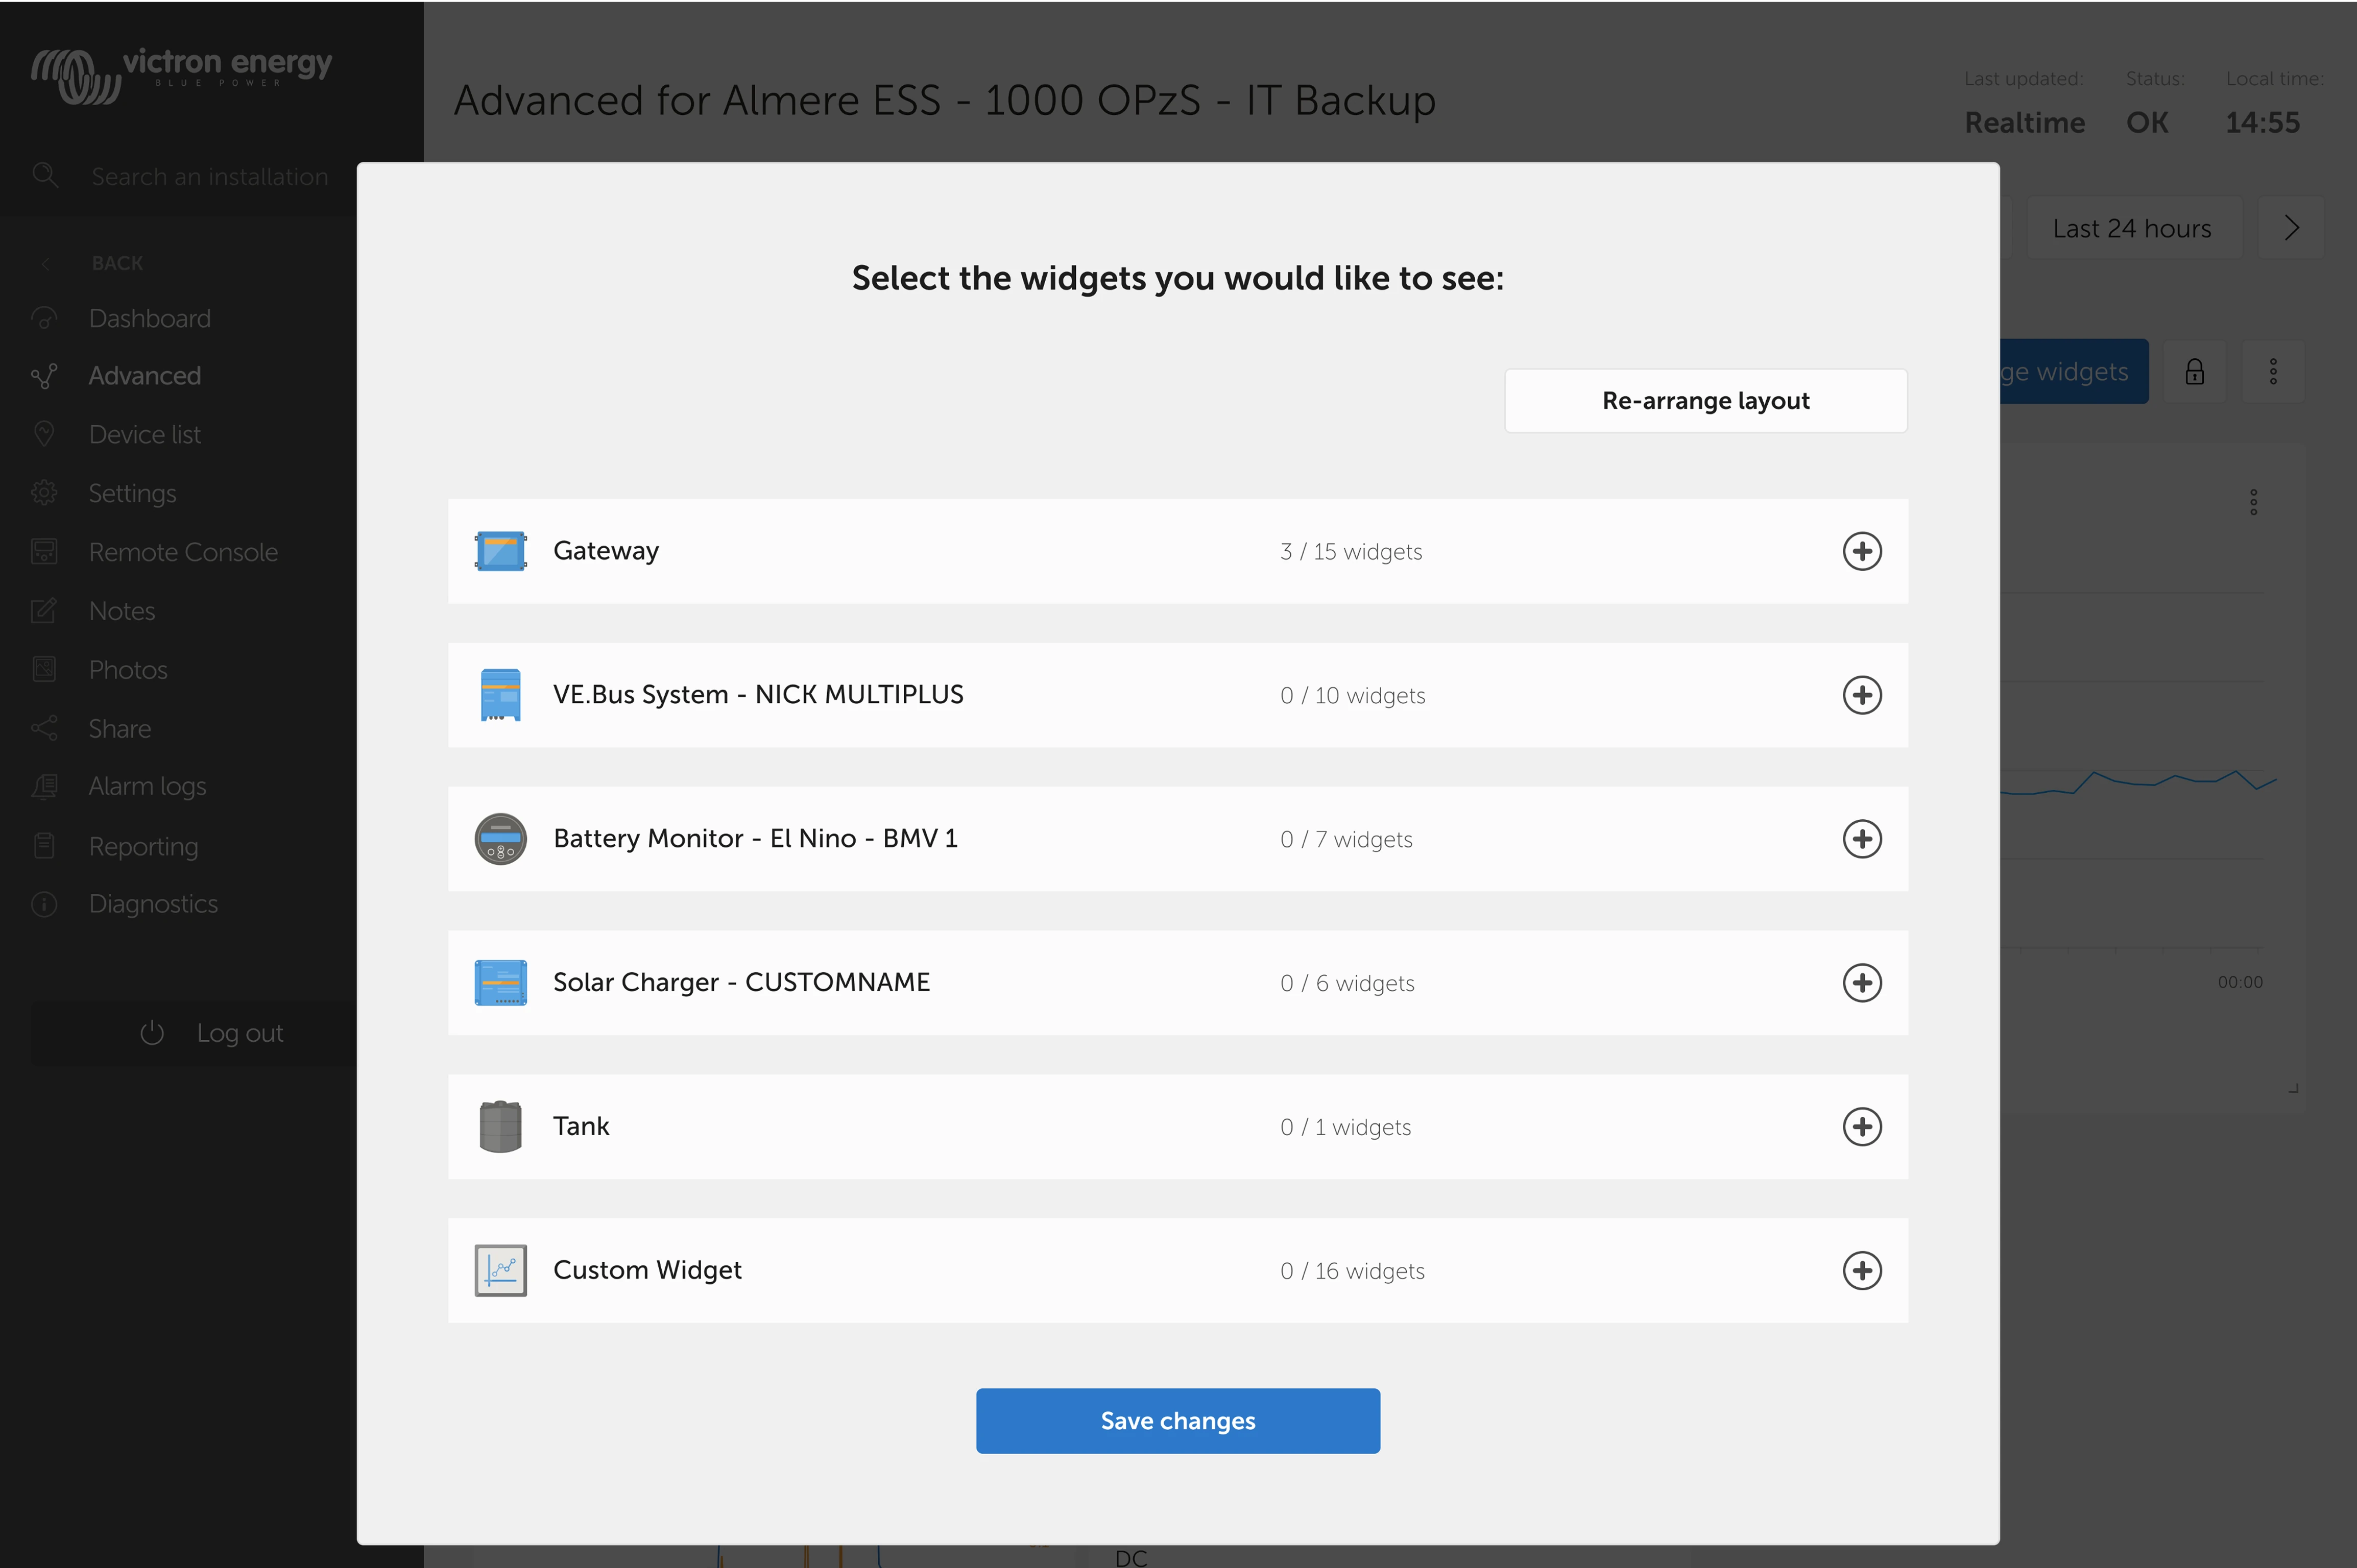Click the widgets button behind the dialog
Viewport: 2357px width, 1568px height.
pos(2074,372)
